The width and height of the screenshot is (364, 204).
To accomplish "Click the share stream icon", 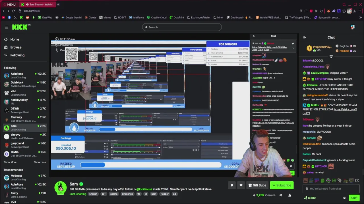I will 281,195.
